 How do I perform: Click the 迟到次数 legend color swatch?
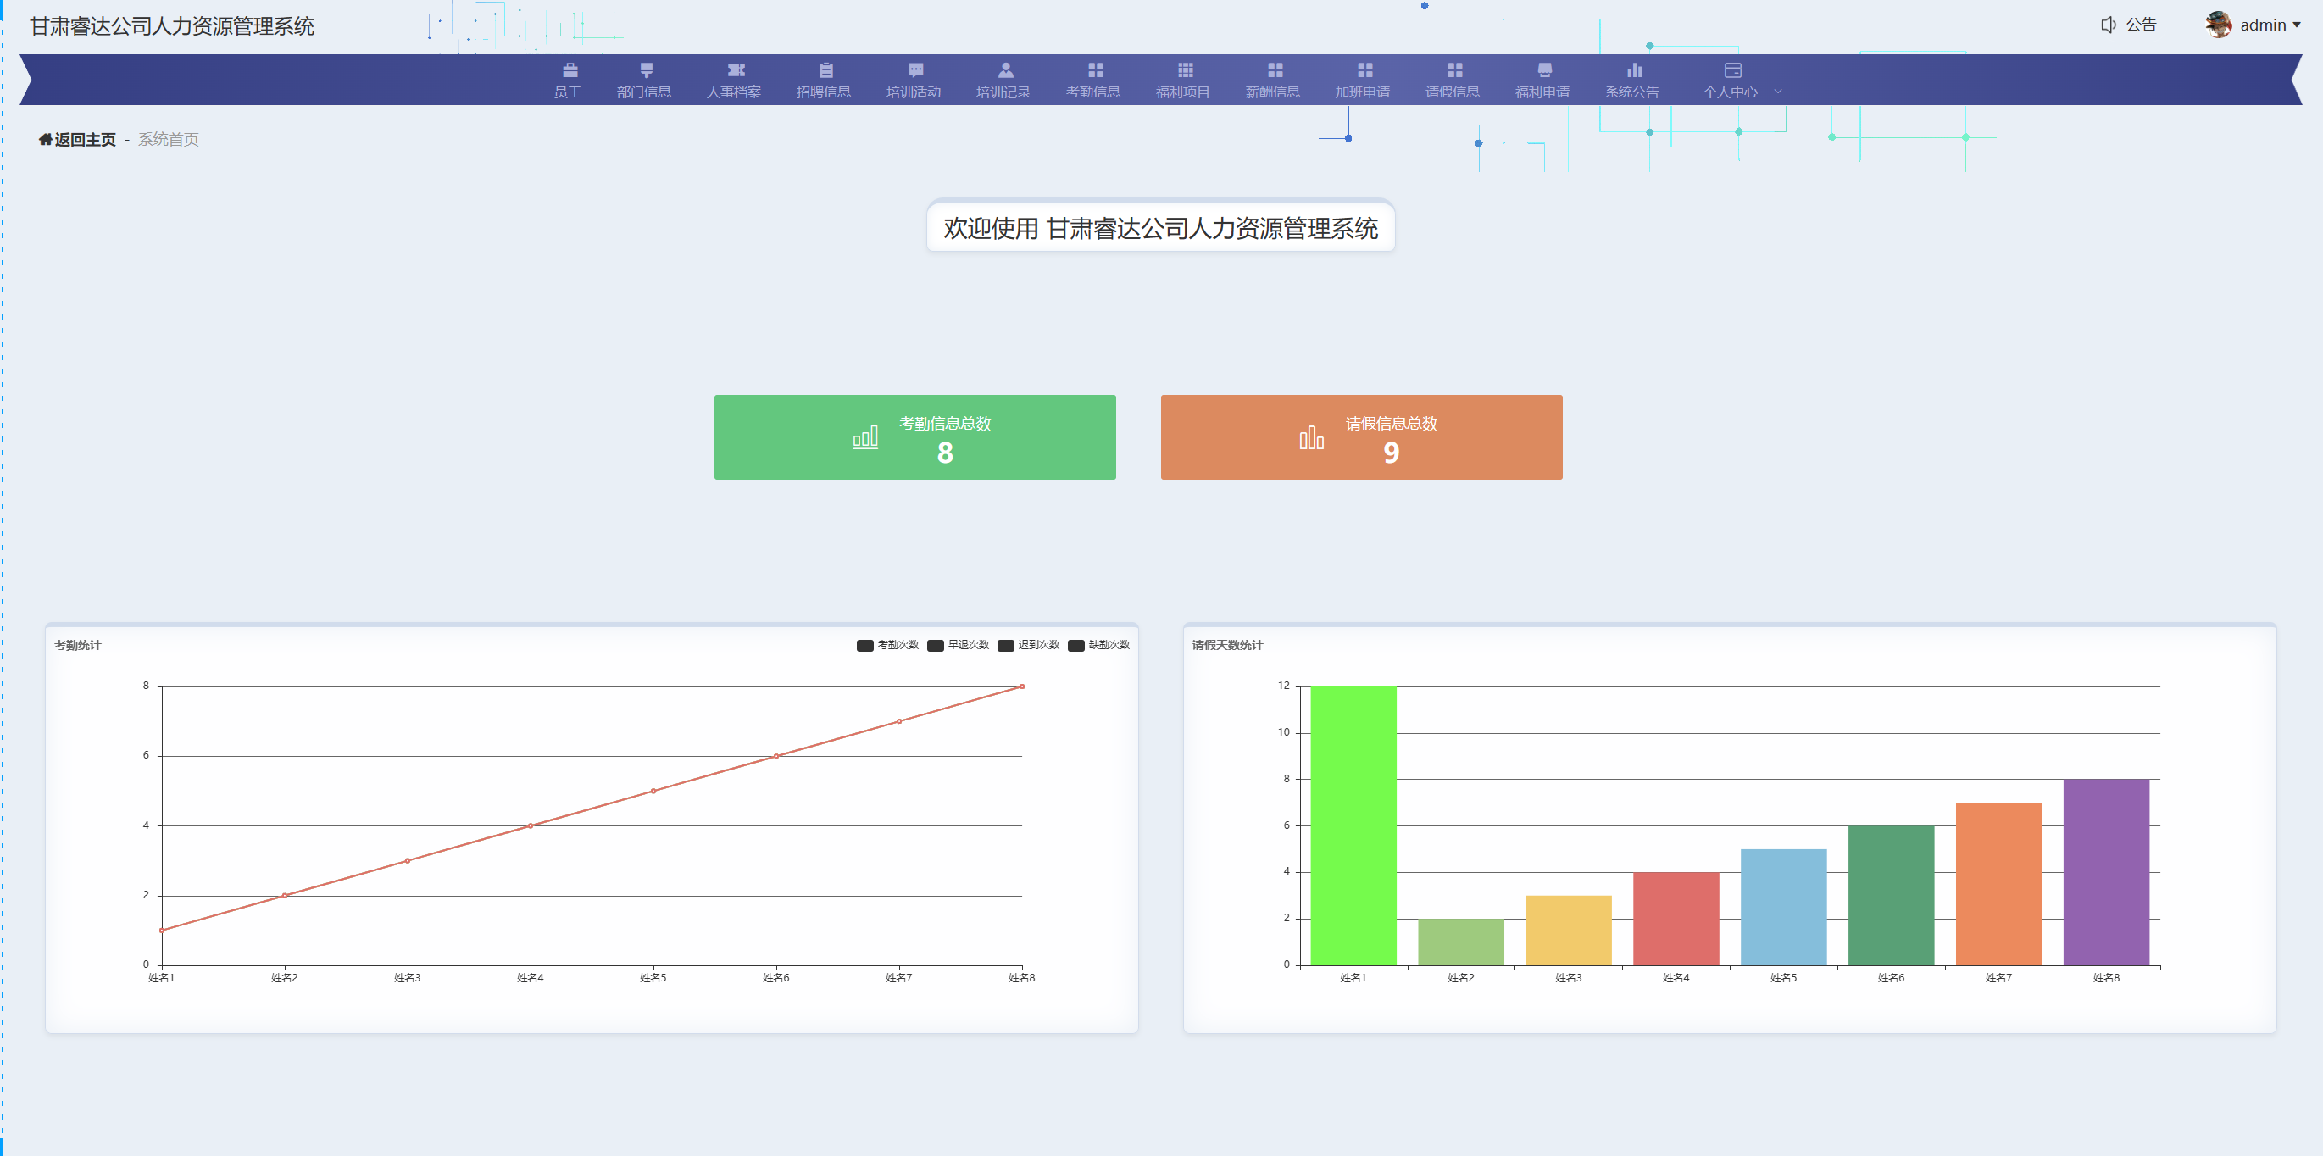tap(1005, 646)
